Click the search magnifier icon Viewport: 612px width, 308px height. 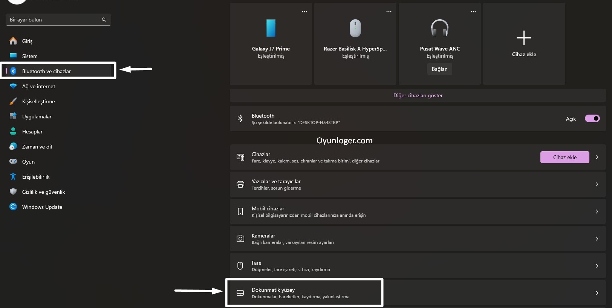click(x=104, y=20)
